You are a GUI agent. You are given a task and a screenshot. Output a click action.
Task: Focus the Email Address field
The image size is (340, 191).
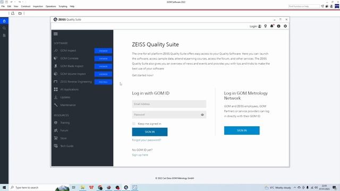pyautogui.click(x=169, y=104)
